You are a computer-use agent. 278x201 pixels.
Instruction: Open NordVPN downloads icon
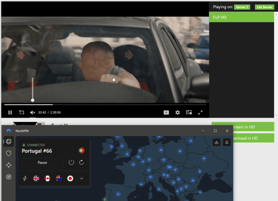[216, 142]
